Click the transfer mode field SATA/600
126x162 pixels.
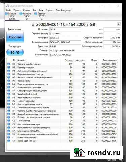65,42
